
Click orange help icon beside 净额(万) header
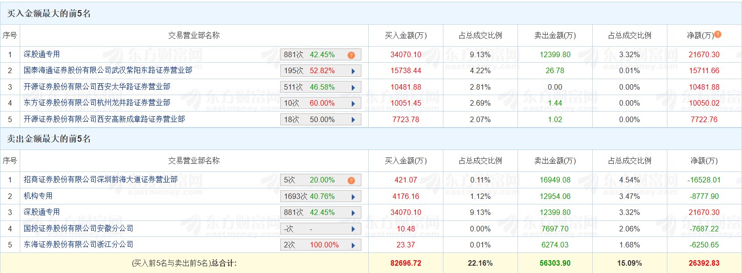coord(718,34)
